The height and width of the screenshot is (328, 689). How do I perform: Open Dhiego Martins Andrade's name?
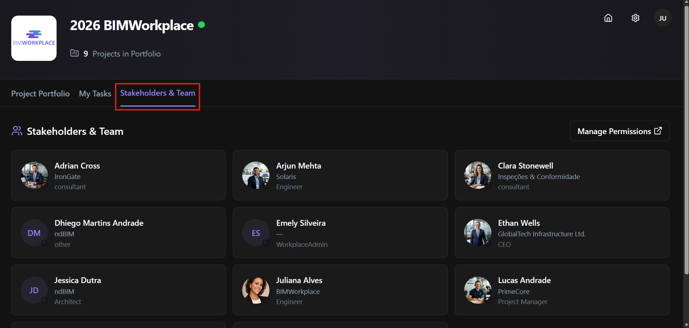coord(99,223)
